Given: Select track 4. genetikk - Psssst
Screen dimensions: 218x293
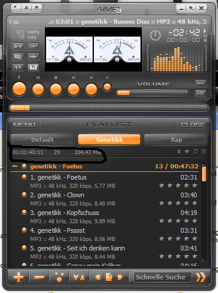Looking at the screenshot, I should click(x=104, y=235).
